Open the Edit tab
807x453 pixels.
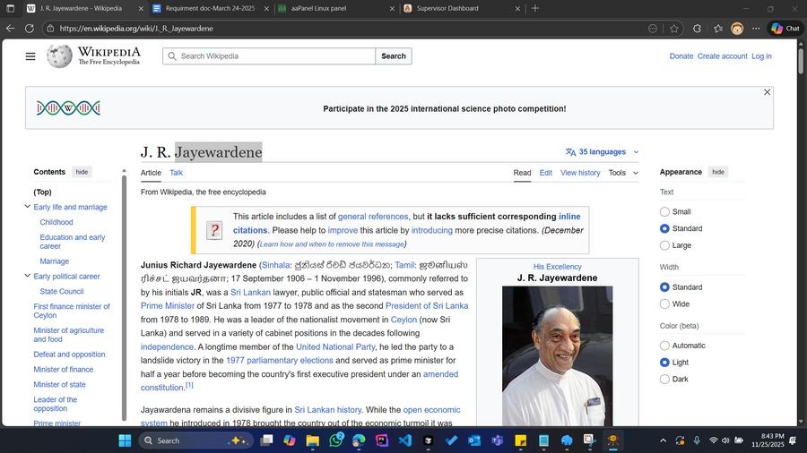coord(545,173)
